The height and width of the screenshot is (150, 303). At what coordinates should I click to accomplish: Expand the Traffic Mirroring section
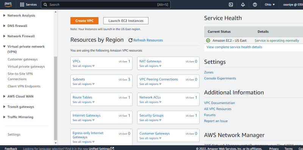coord(5,117)
